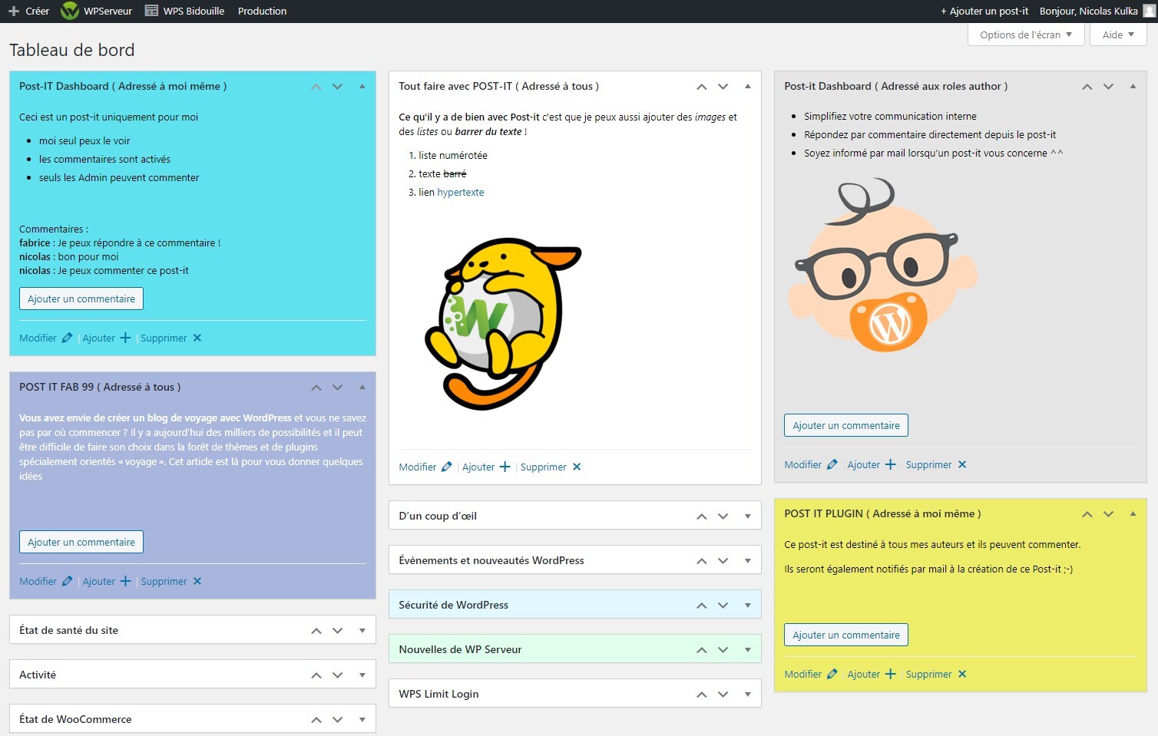Move POST IT FAB 99 widget up with arrow
The image size is (1158, 736).
point(316,388)
